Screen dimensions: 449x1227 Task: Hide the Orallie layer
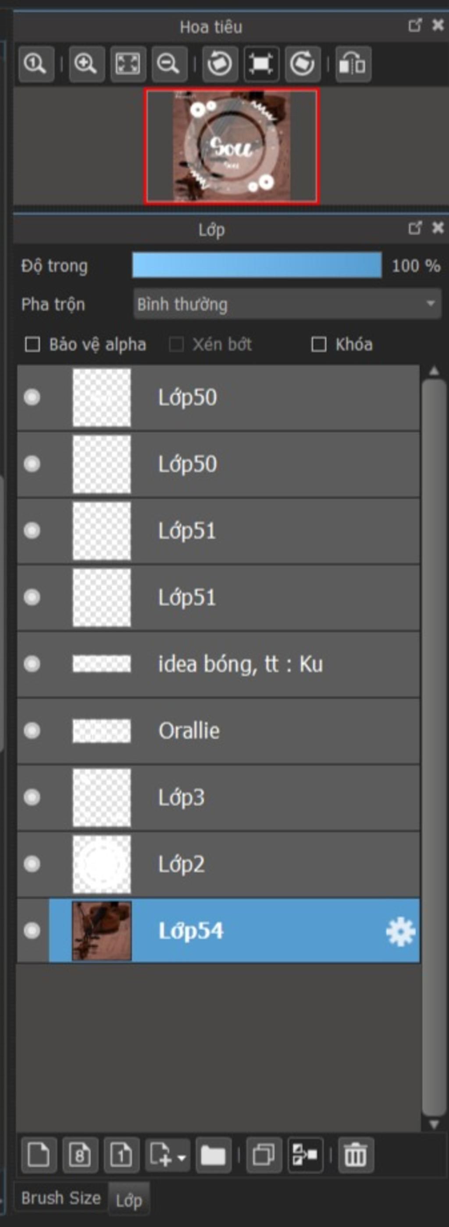point(32,730)
